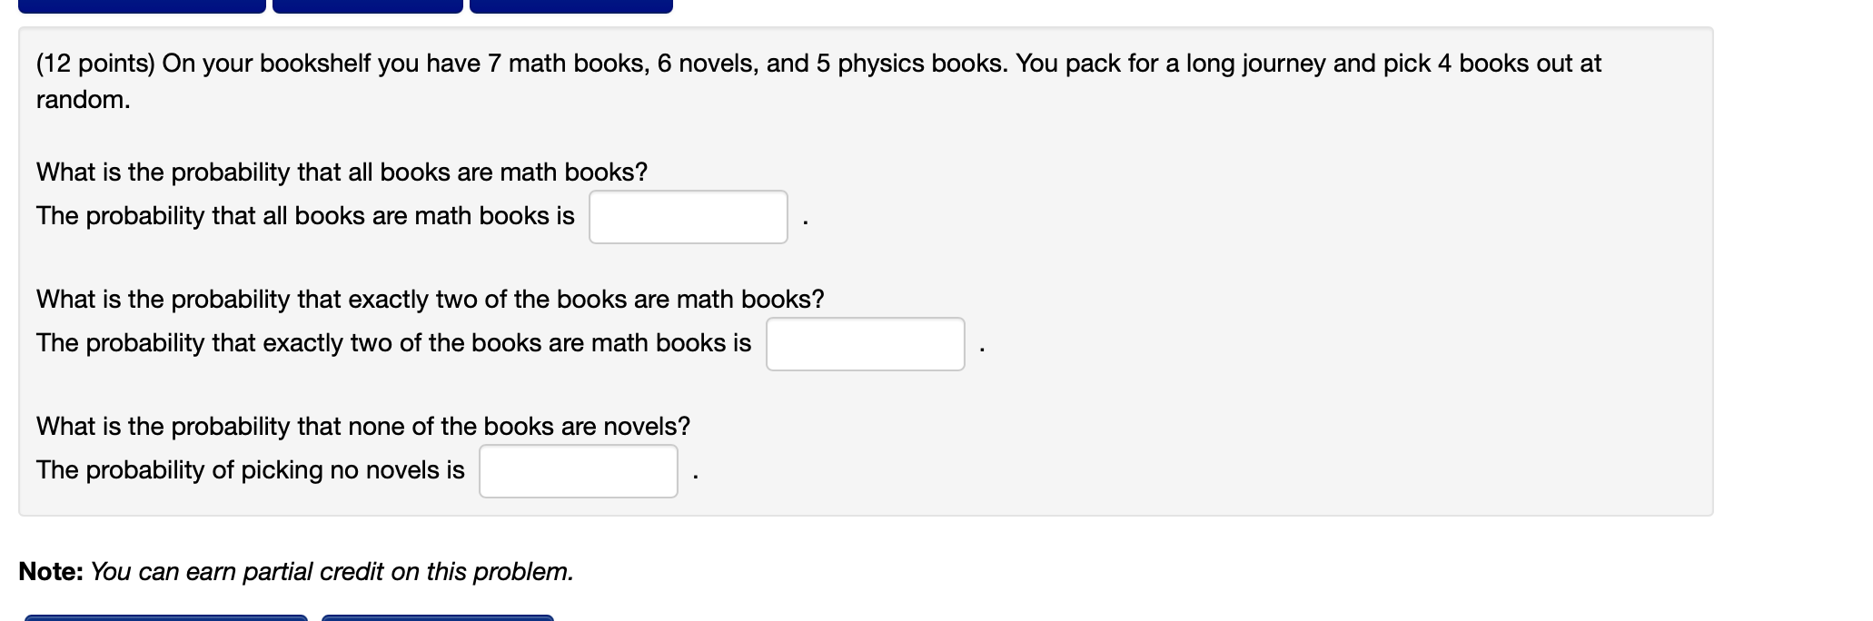Click the answer box for exactly two math books
Image resolution: width=1873 pixels, height=621 pixels.
(864, 344)
